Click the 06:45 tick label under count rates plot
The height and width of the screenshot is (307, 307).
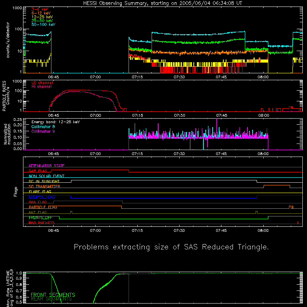(53, 77)
